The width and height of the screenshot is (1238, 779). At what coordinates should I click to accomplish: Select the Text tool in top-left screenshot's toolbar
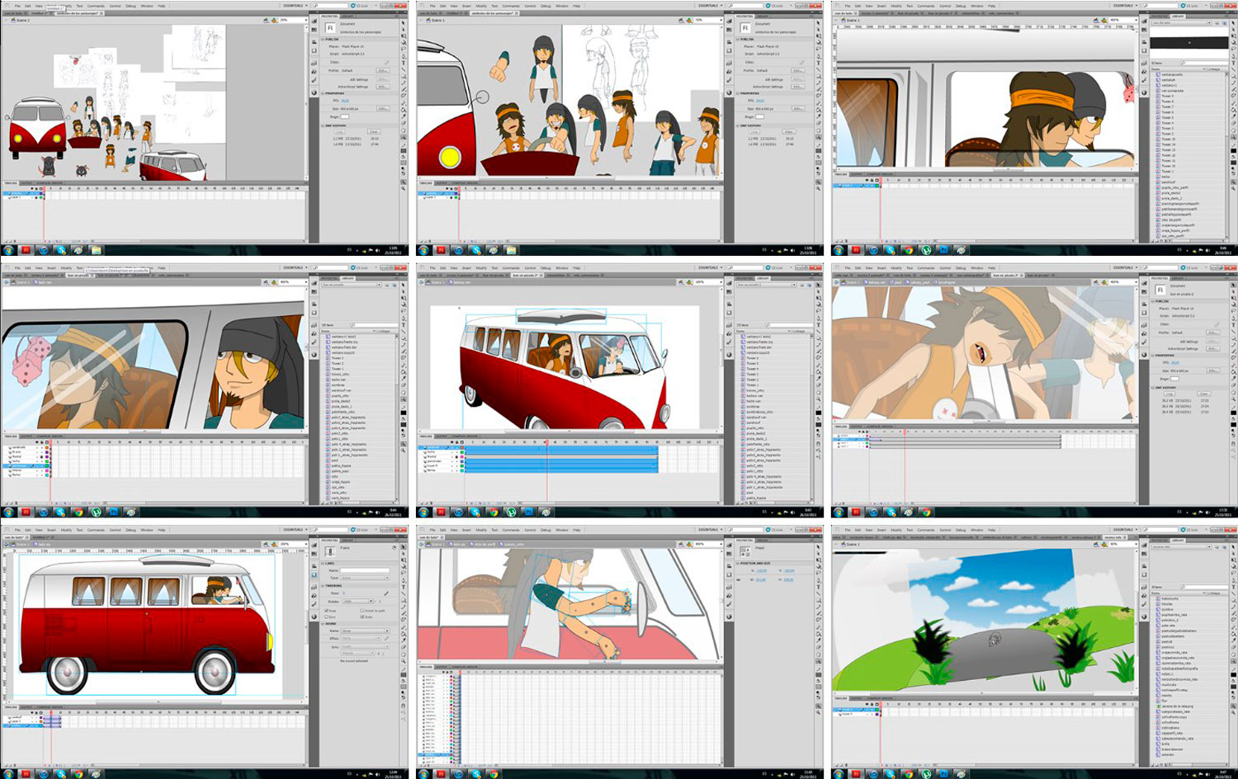point(403,61)
